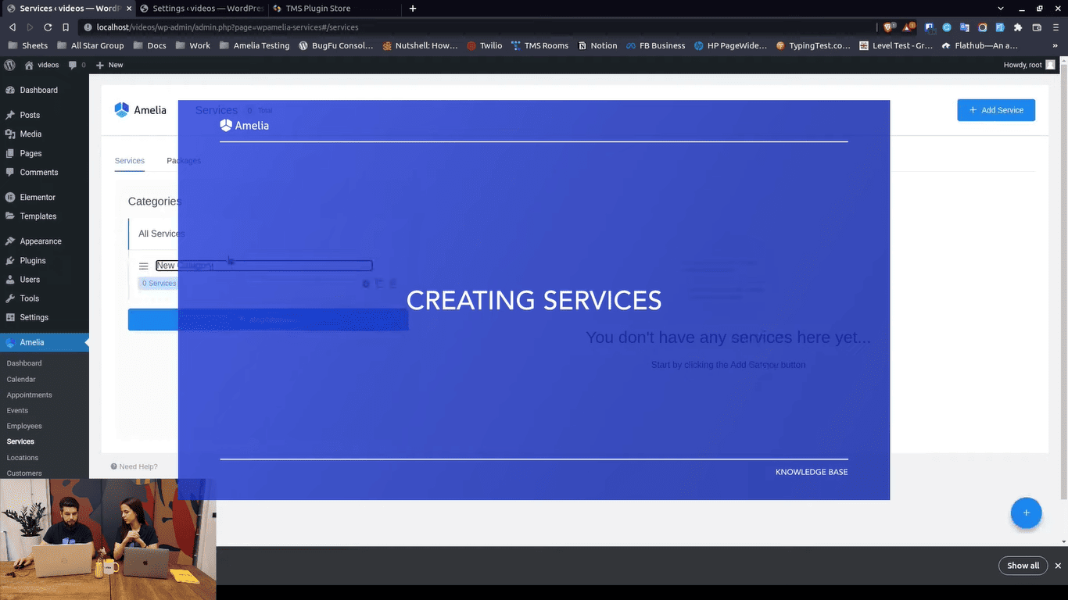Open the All Star Group bookmark folder
1068x600 pixels.
click(x=90, y=45)
